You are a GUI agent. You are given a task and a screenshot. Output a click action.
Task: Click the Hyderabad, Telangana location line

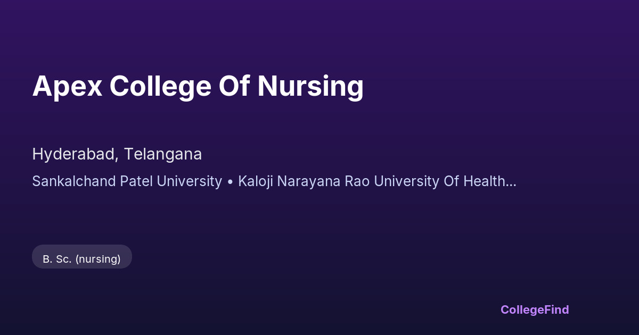click(x=117, y=154)
